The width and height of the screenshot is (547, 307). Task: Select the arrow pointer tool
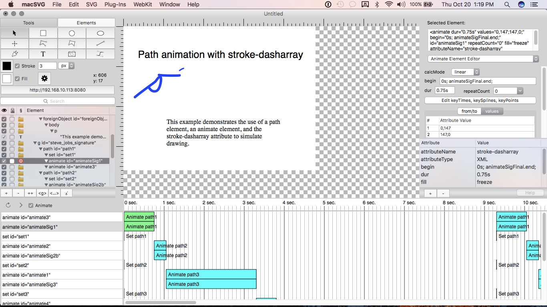(x=14, y=33)
